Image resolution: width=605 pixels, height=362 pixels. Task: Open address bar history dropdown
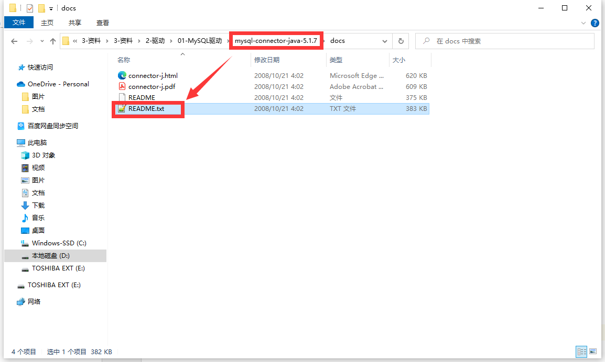[x=385, y=41]
